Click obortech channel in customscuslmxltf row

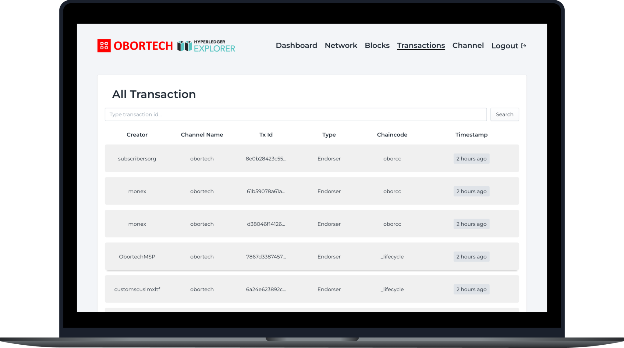point(202,289)
